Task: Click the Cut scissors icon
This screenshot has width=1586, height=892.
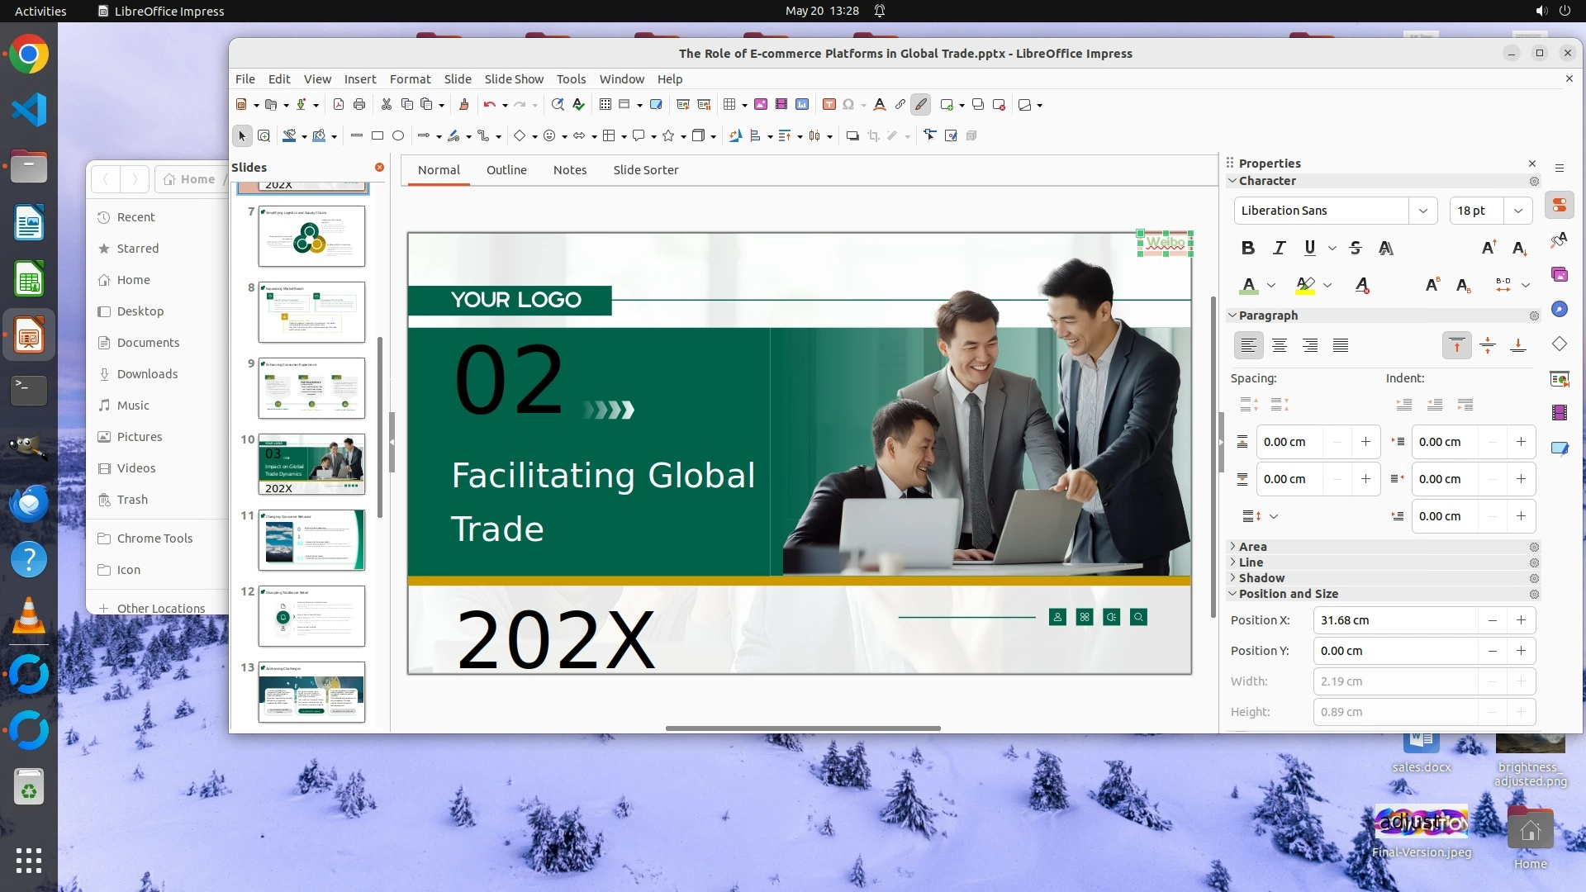Action: [386, 105]
